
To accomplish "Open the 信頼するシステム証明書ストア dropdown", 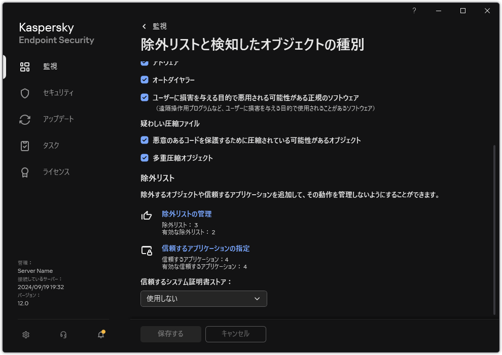I will point(203,299).
